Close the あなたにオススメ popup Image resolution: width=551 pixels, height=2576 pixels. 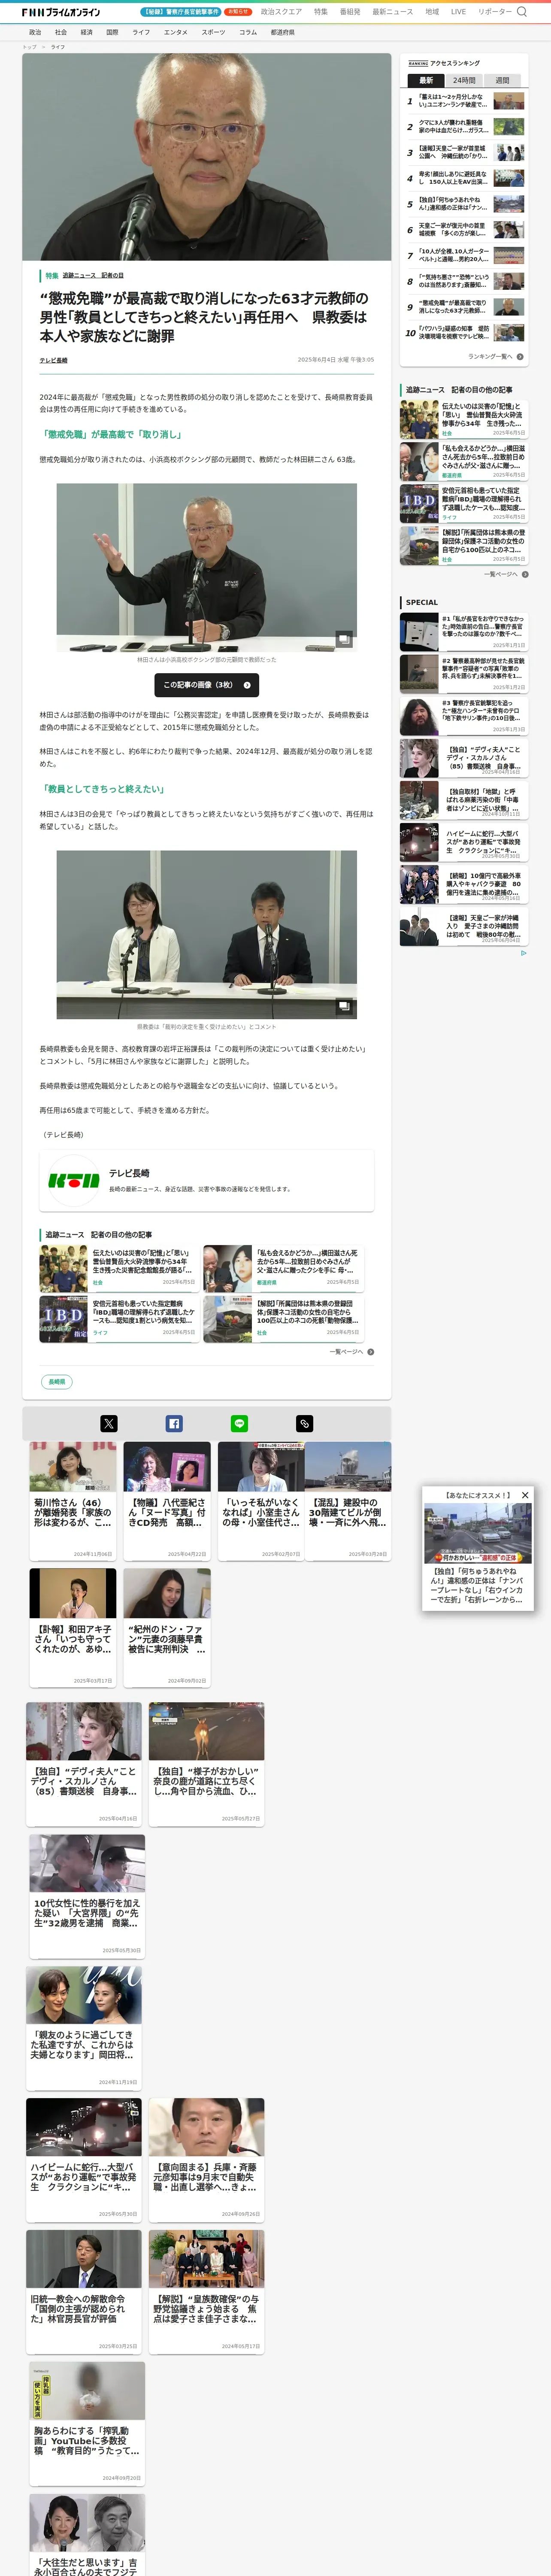point(525,1495)
